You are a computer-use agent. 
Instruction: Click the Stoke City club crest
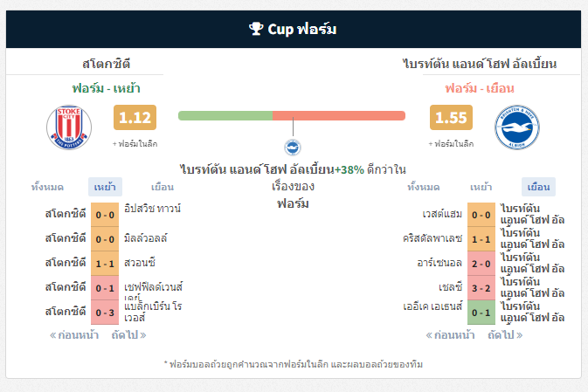[69, 127]
